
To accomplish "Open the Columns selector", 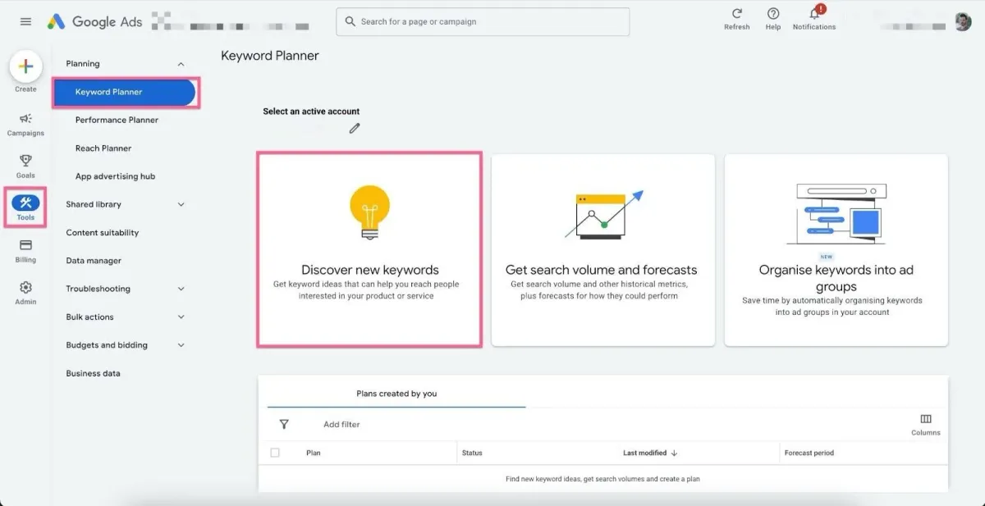I will tap(926, 424).
